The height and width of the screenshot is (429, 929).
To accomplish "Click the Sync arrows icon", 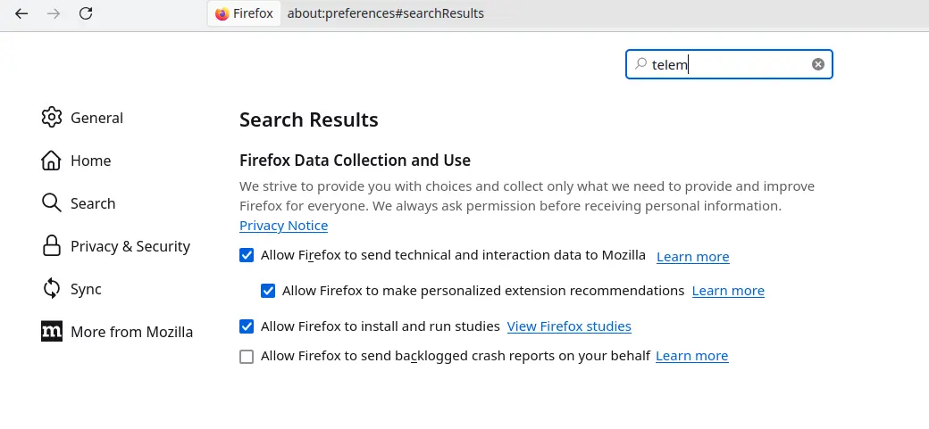I will 52,289.
